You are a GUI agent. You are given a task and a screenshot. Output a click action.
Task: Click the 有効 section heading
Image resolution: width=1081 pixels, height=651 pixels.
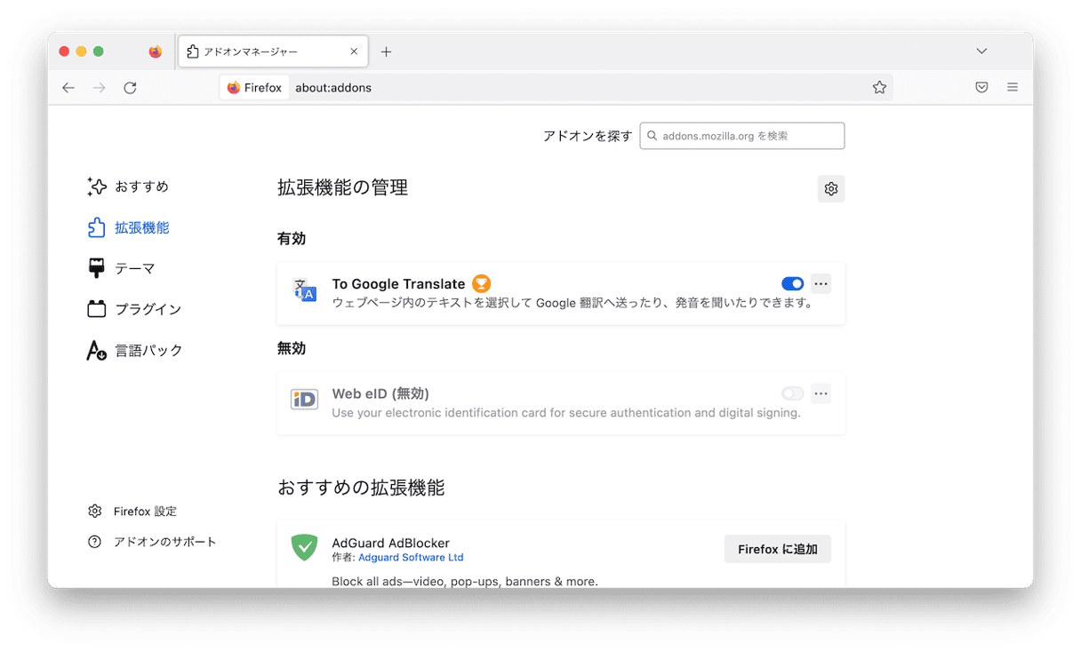pyautogui.click(x=292, y=239)
